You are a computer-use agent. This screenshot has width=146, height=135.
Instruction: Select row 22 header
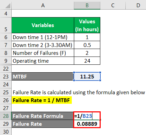click(x=6, y=69)
